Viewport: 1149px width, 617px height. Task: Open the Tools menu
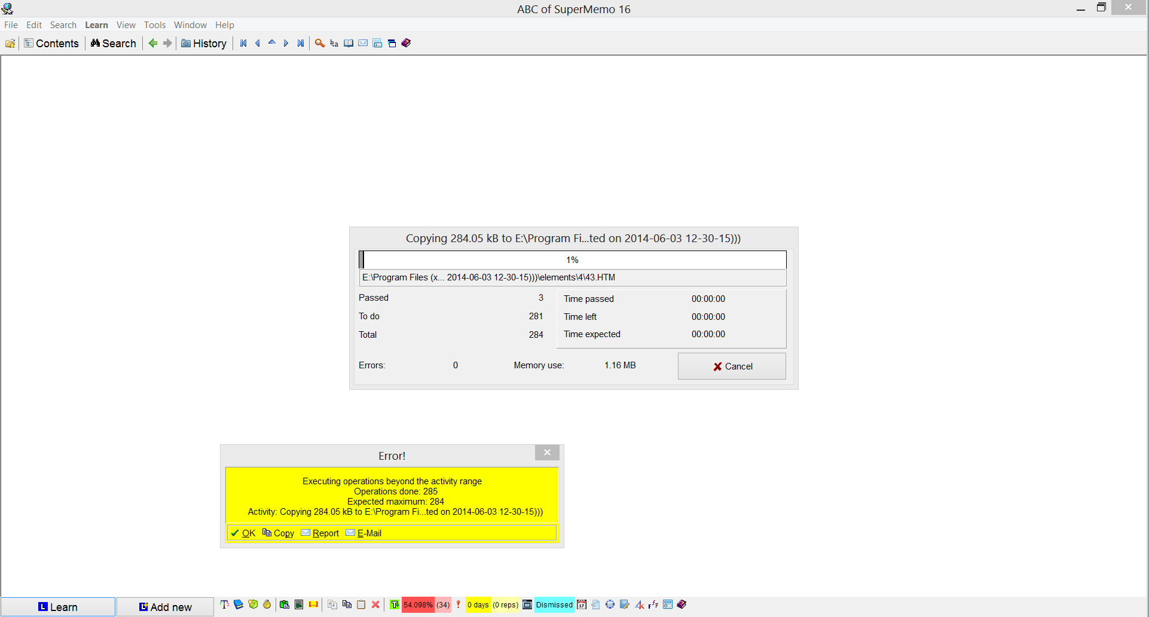[155, 25]
